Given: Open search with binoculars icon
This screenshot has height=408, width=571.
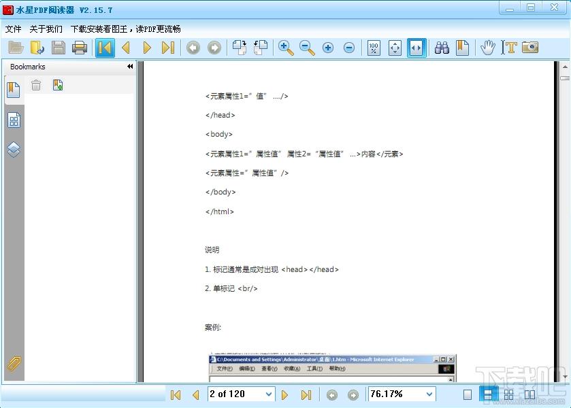Looking at the screenshot, I should 442,48.
